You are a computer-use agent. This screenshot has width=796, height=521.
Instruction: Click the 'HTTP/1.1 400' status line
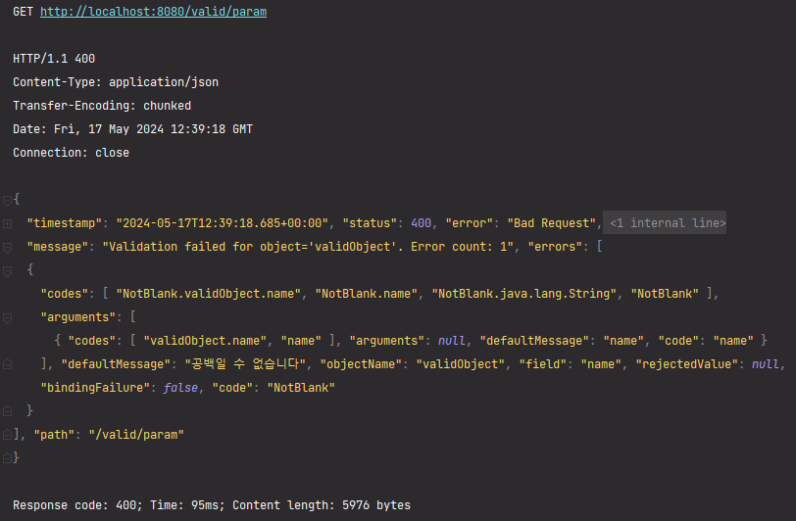pyautogui.click(x=54, y=59)
